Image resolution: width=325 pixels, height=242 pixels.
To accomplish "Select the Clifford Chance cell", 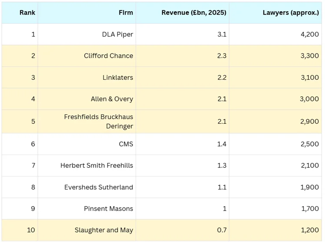I will [x=108, y=56].
